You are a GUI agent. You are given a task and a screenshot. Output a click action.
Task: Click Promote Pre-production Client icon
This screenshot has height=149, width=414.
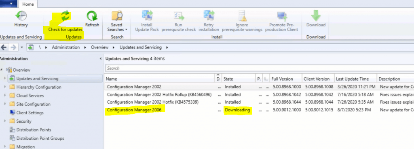(281, 15)
